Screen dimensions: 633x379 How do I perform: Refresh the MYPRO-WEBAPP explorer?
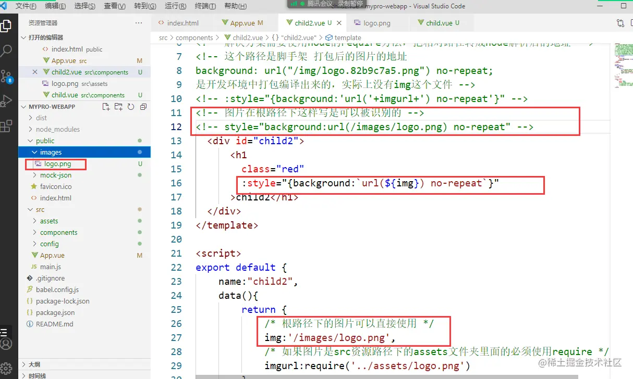coord(130,106)
